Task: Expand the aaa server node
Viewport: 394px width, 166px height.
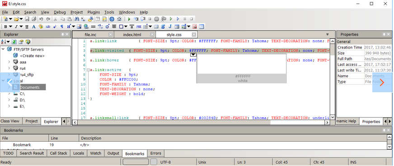Action: pyautogui.click(x=9, y=62)
